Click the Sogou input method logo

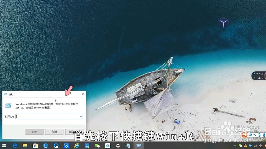(x=245, y=135)
